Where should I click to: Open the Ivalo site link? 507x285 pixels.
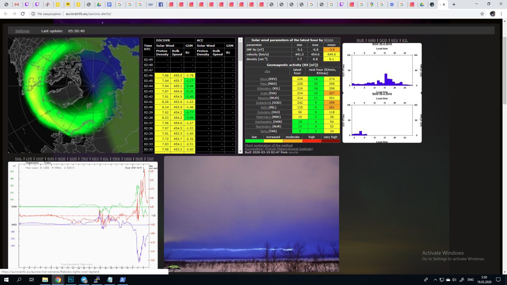263,93
